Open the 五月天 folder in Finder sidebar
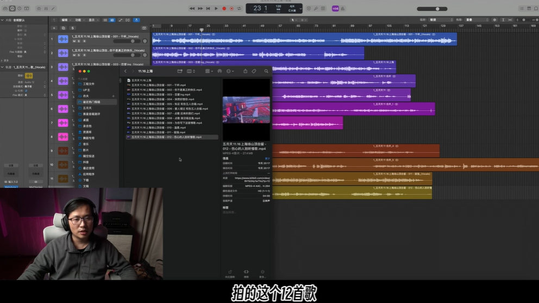539x303 pixels. pos(87,108)
